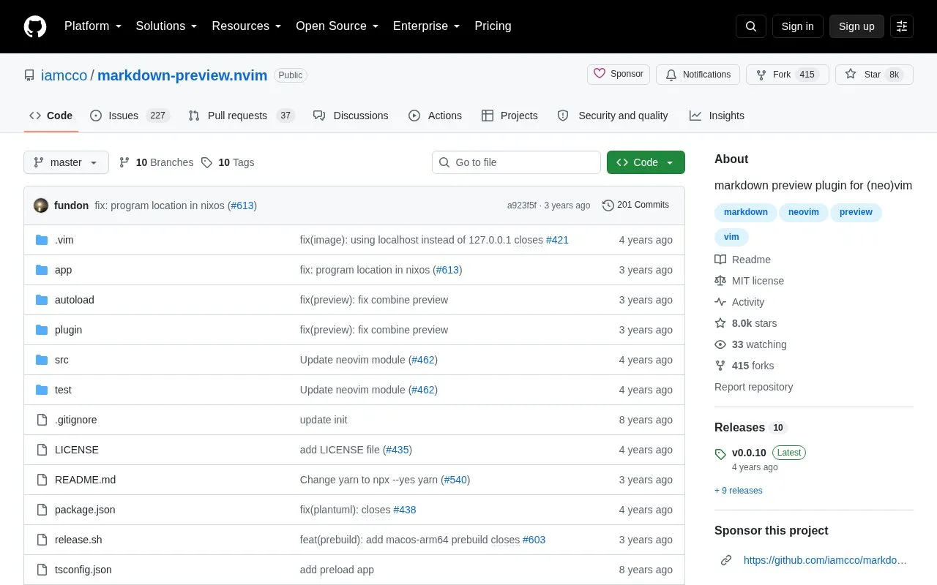Screen dimensions: 937x585
Task: Open the + 9 releases link
Action: pyautogui.click(x=739, y=491)
